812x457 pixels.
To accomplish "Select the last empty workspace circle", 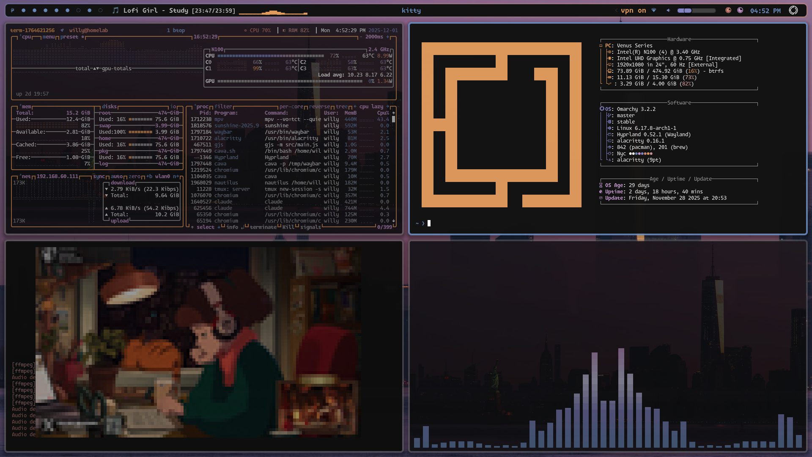I will tap(100, 11).
